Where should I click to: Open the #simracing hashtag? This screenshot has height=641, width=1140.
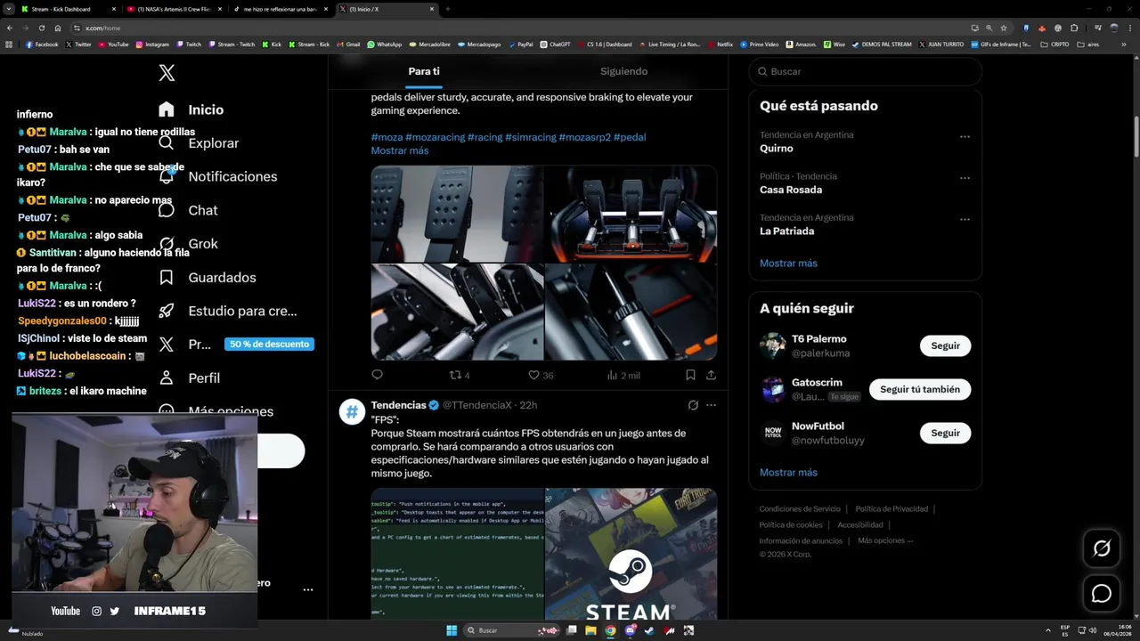530,137
